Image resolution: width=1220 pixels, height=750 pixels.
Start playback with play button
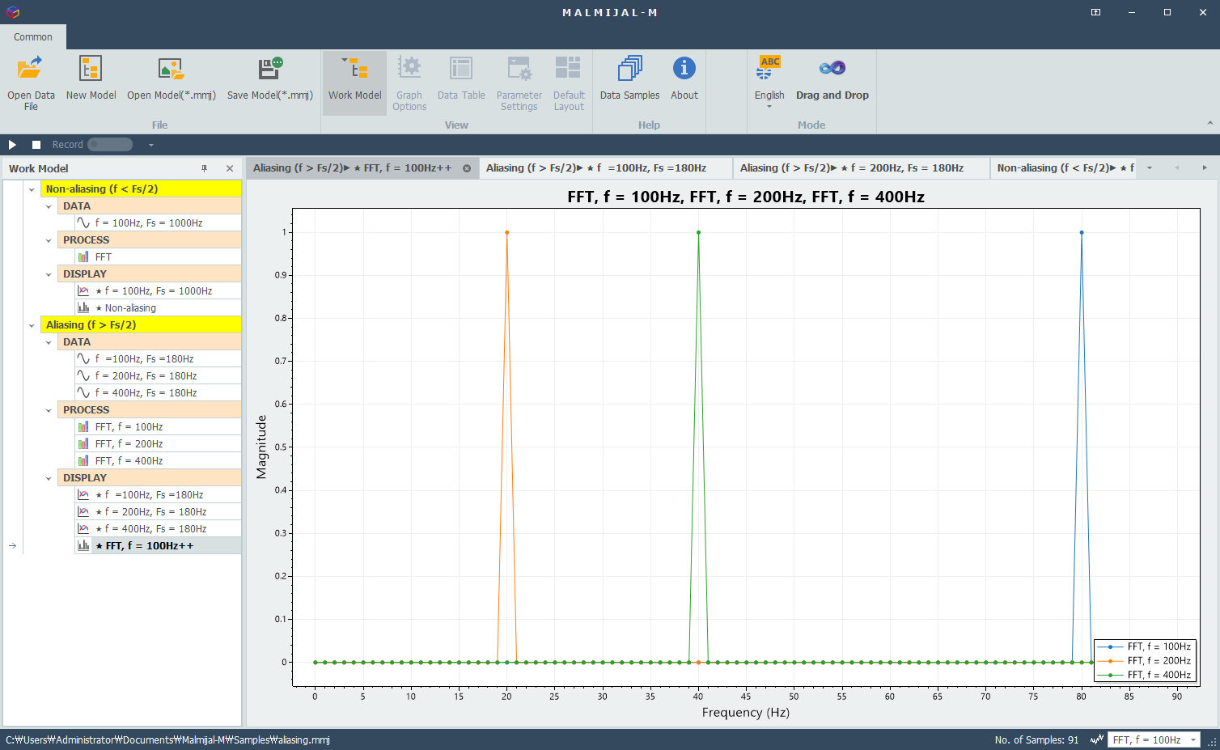[12, 145]
